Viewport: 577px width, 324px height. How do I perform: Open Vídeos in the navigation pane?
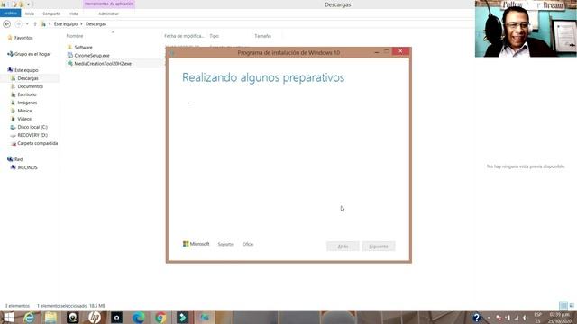[24, 119]
